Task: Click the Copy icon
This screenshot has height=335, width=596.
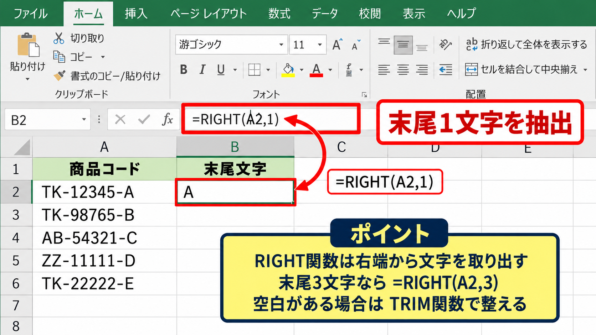Action: tap(59, 57)
